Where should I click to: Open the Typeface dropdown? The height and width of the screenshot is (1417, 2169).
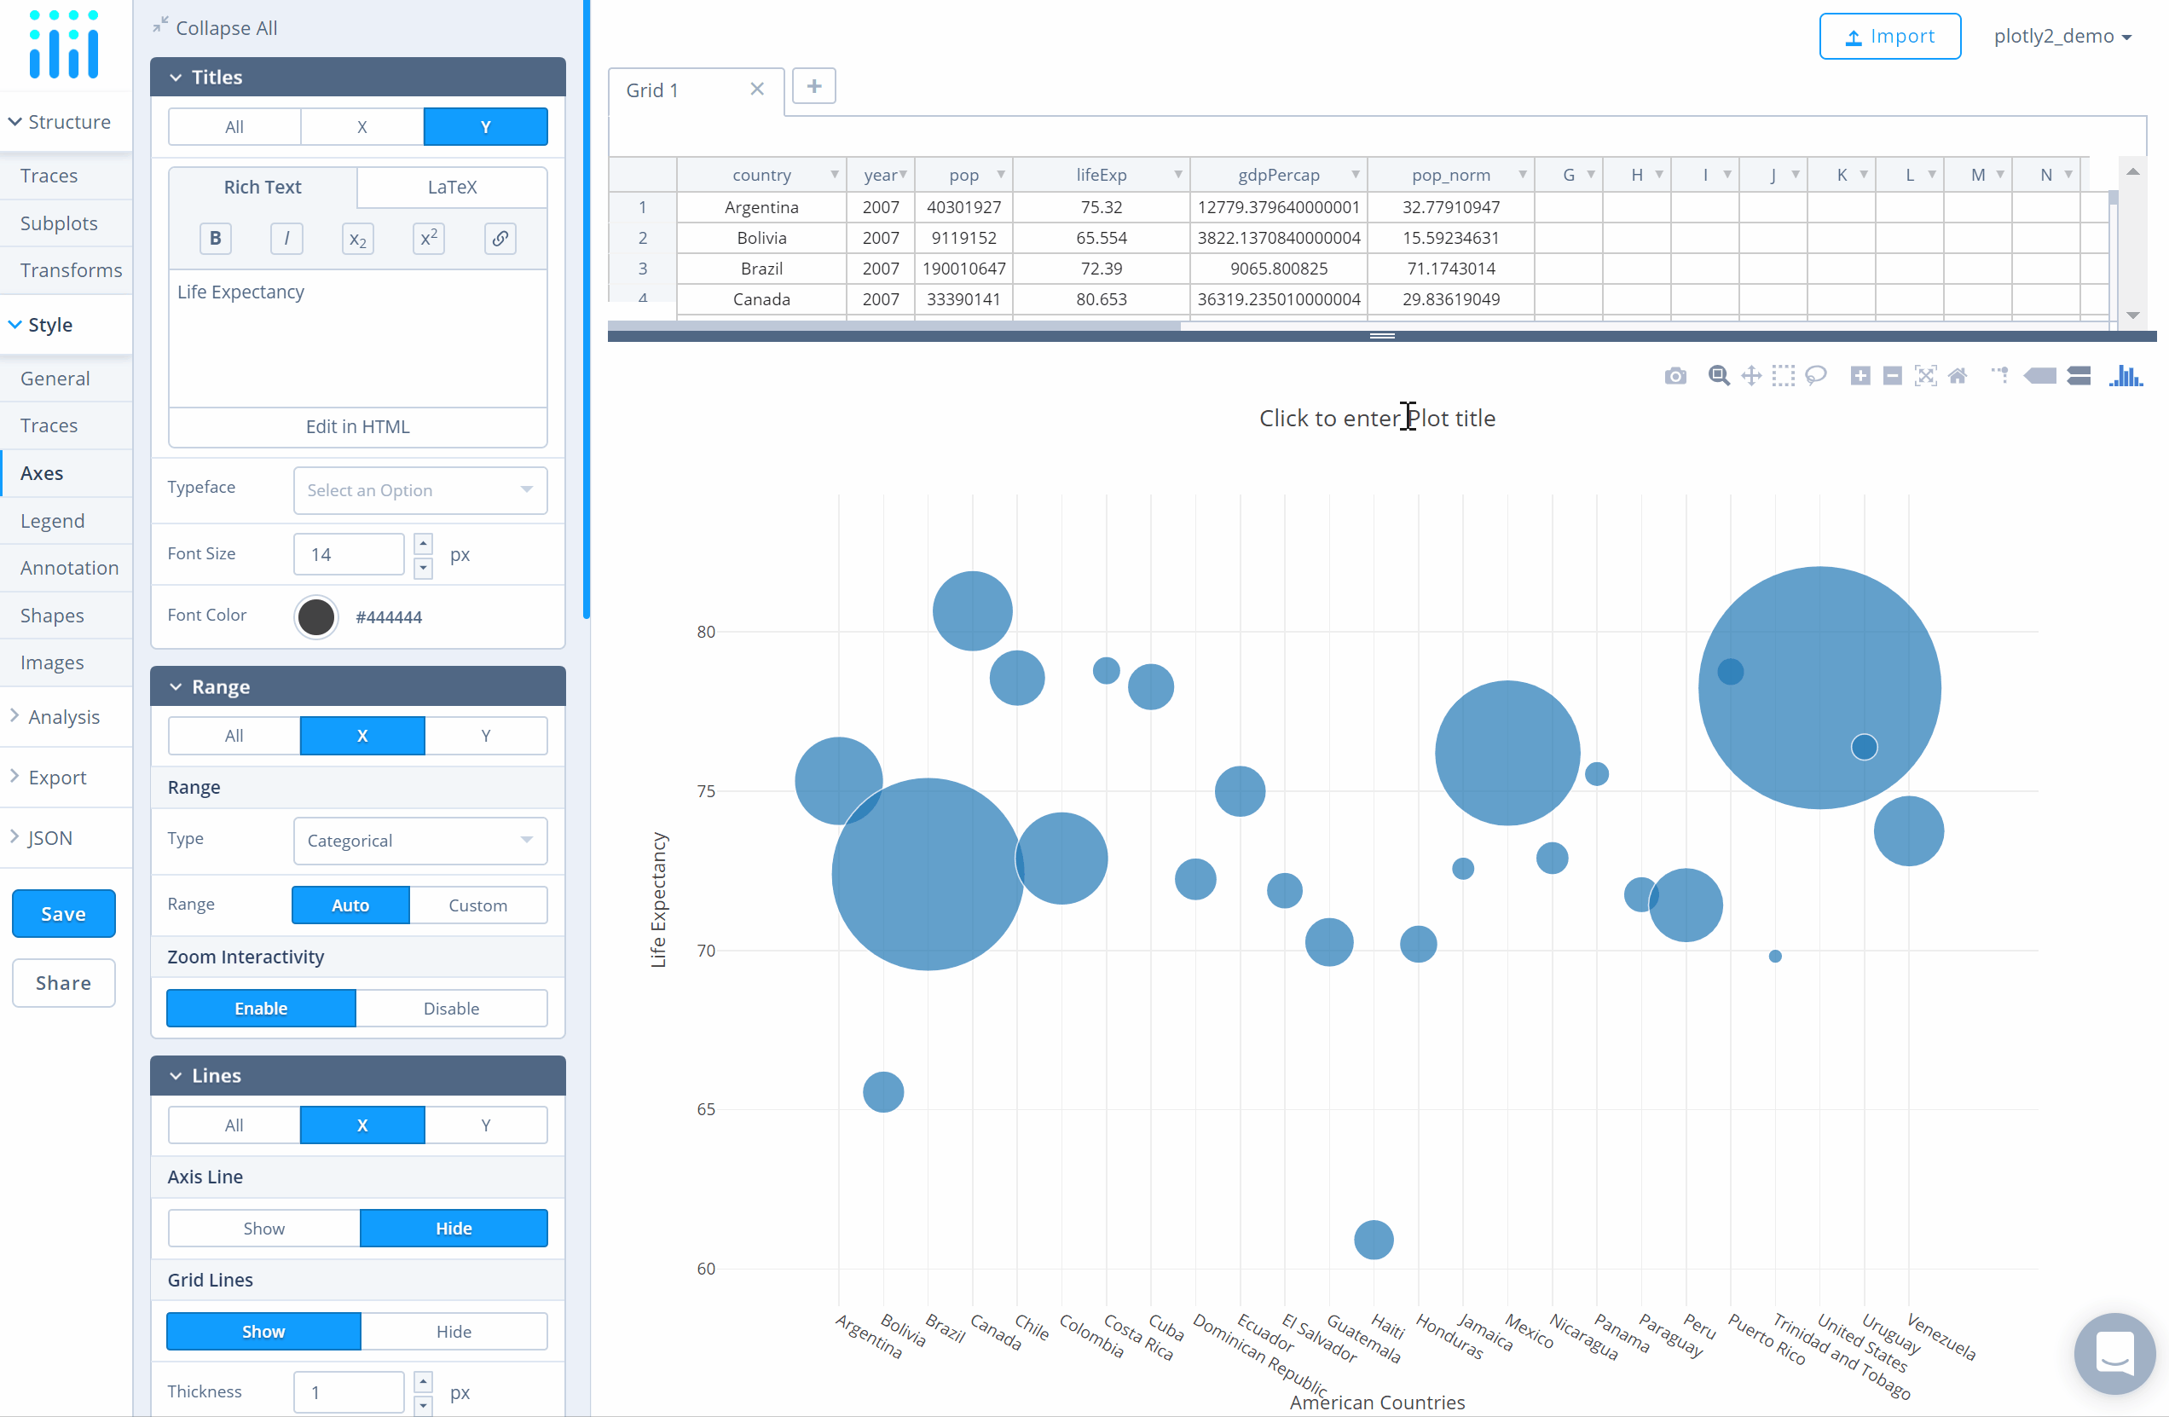click(420, 490)
